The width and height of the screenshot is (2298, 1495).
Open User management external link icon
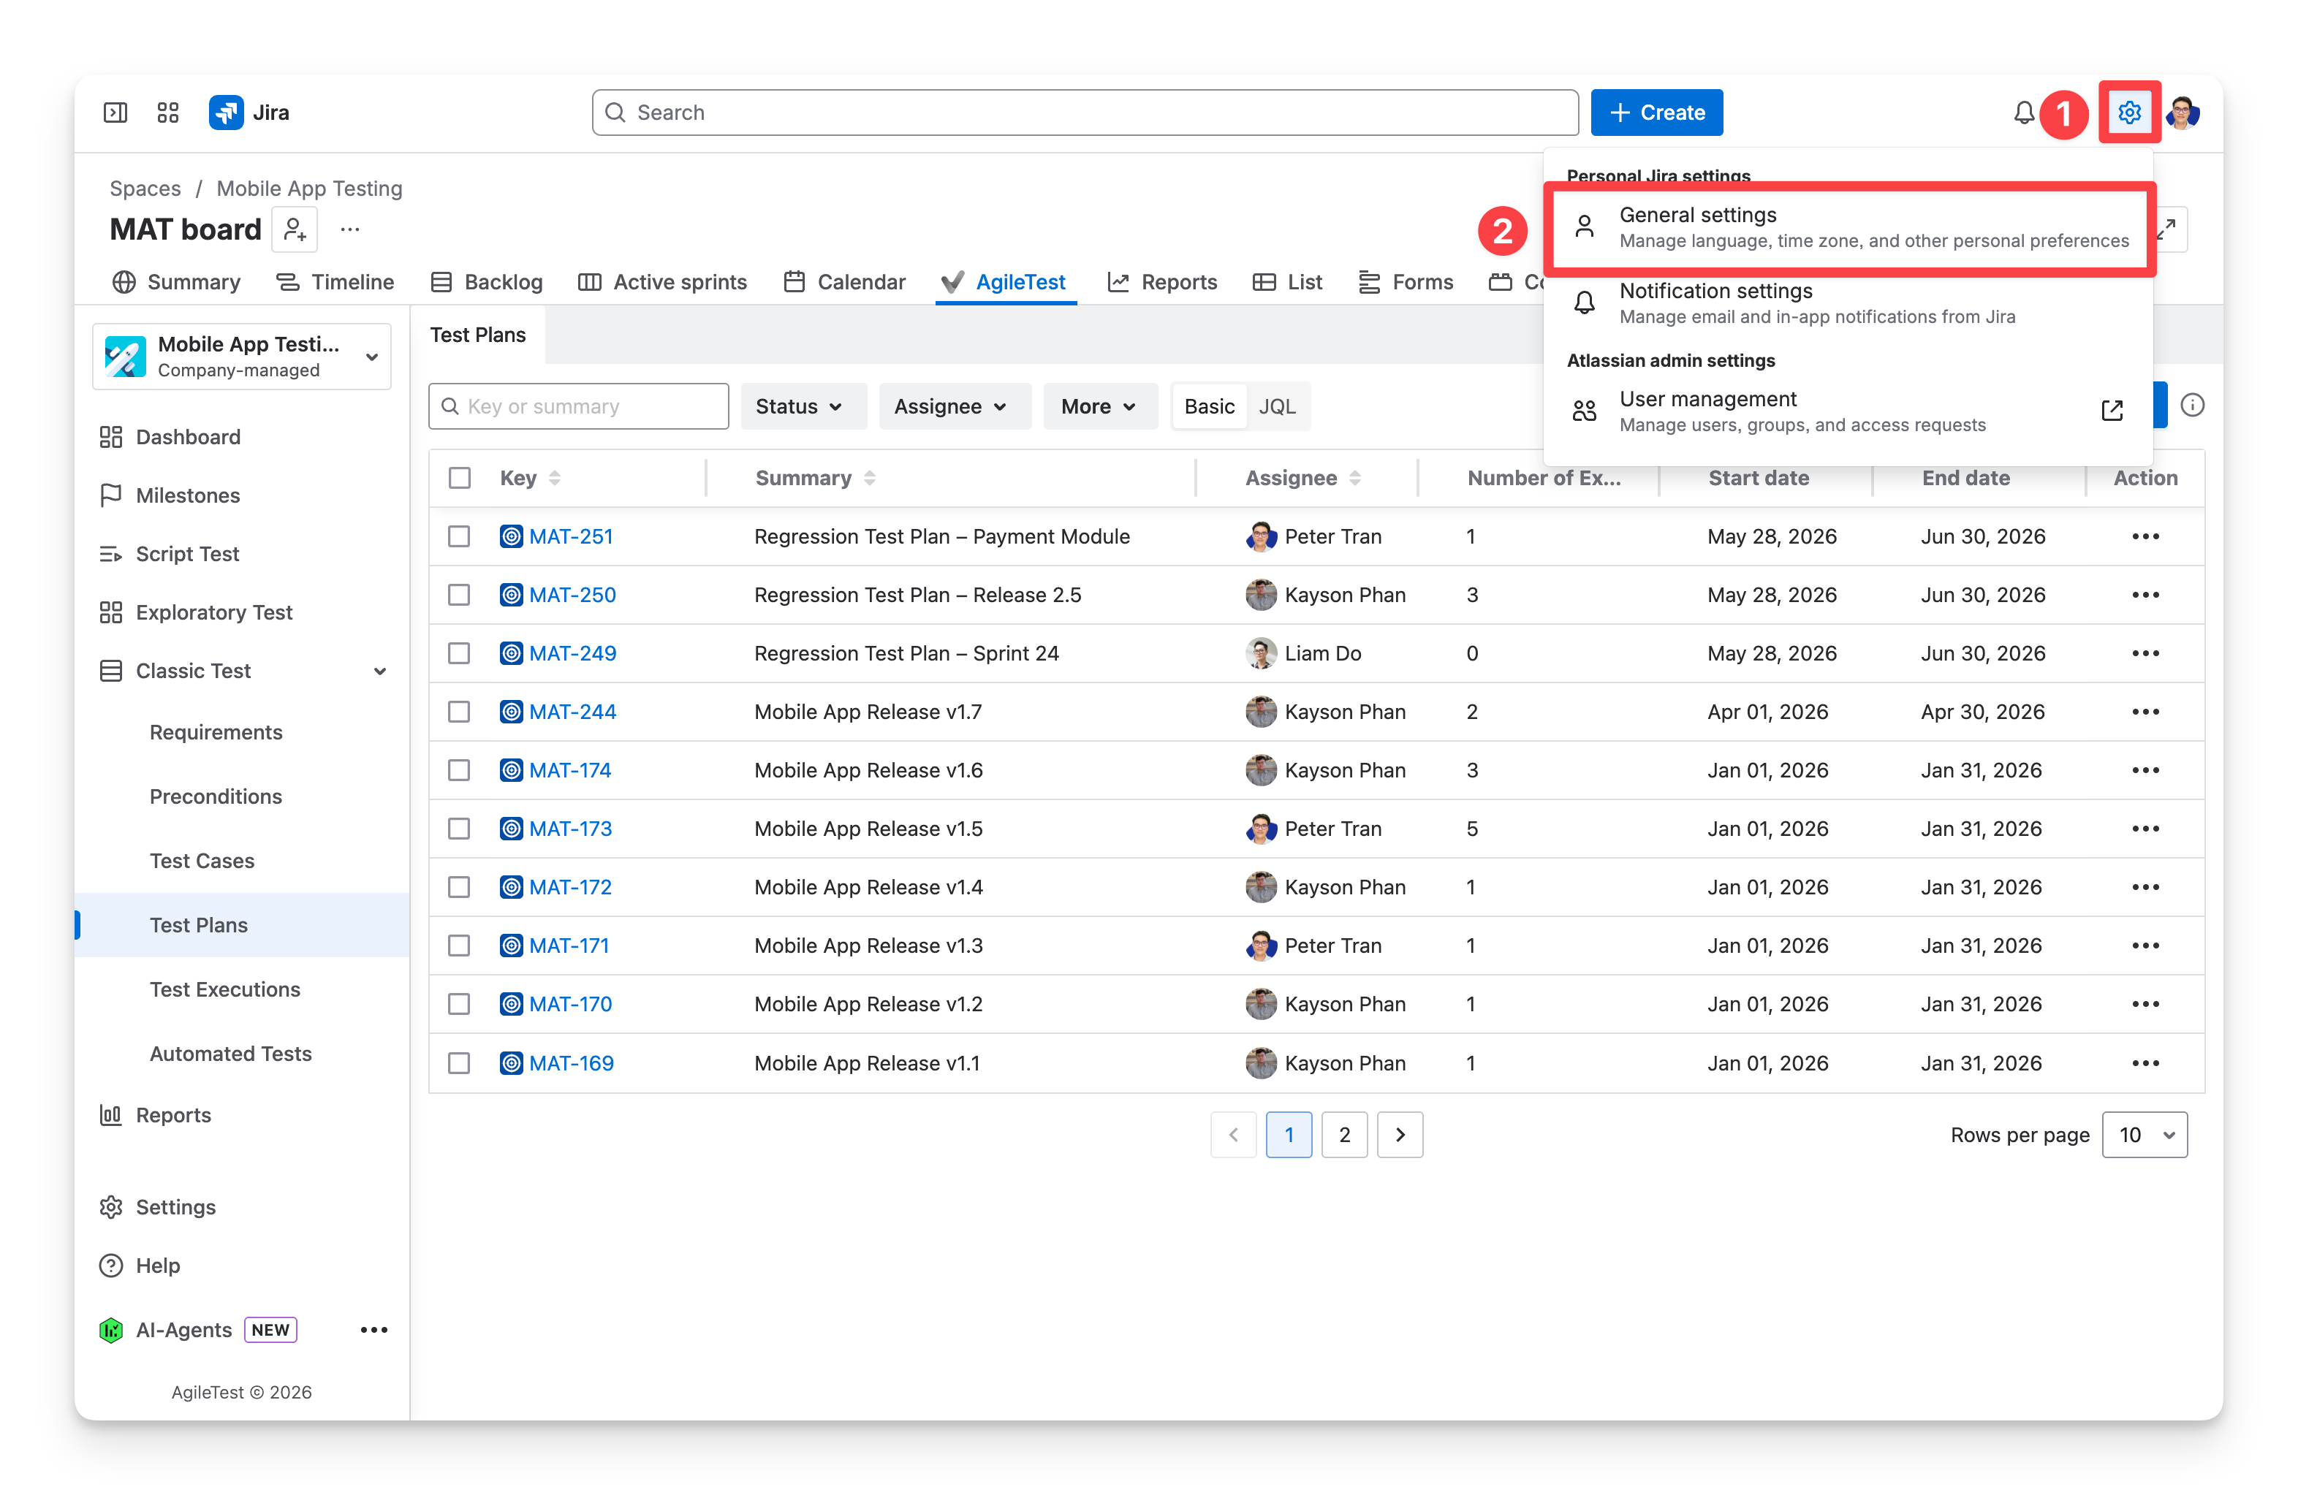2112,411
